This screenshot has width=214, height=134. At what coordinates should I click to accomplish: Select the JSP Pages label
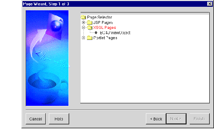103,22
